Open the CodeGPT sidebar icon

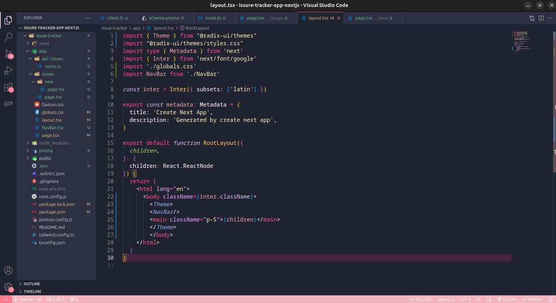click(x=8, y=104)
